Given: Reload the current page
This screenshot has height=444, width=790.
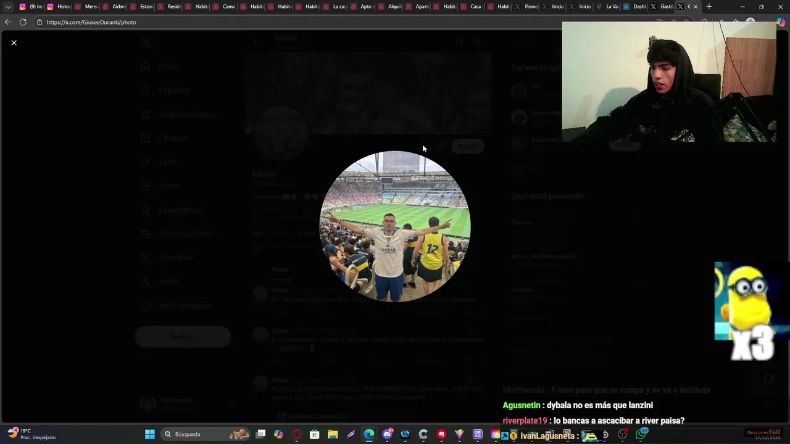Looking at the screenshot, I should pyautogui.click(x=23, y=22).
